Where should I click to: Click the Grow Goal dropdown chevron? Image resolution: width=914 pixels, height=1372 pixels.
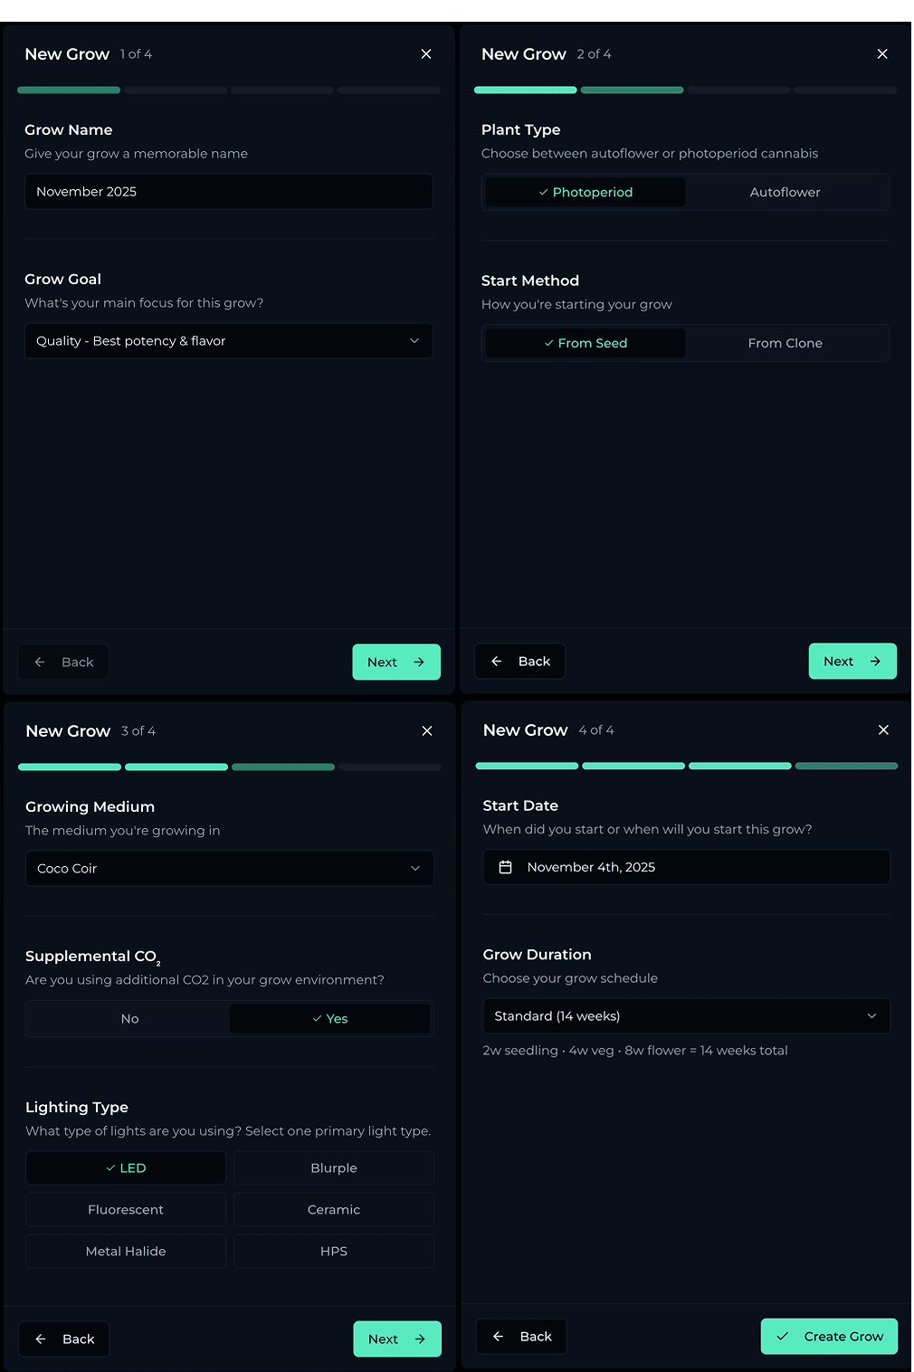(414, 341)
